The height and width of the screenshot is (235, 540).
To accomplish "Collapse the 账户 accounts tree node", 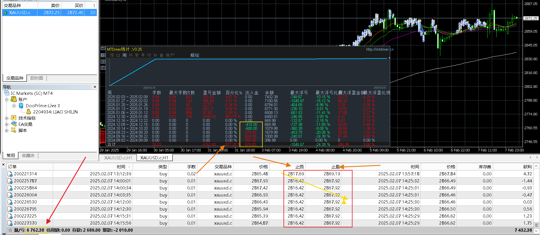I will point(6,100).
